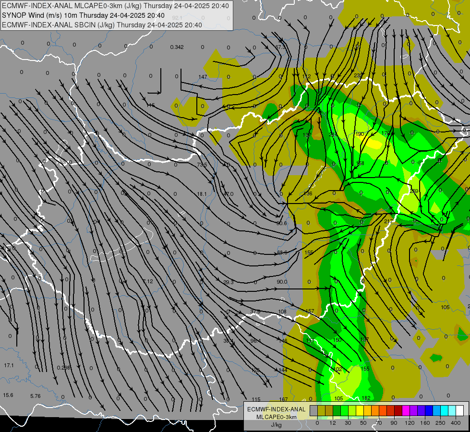470x432 pixels.
Task: Click the MLCAPE0-3km title line at top
Action: [x=115, y=6]
